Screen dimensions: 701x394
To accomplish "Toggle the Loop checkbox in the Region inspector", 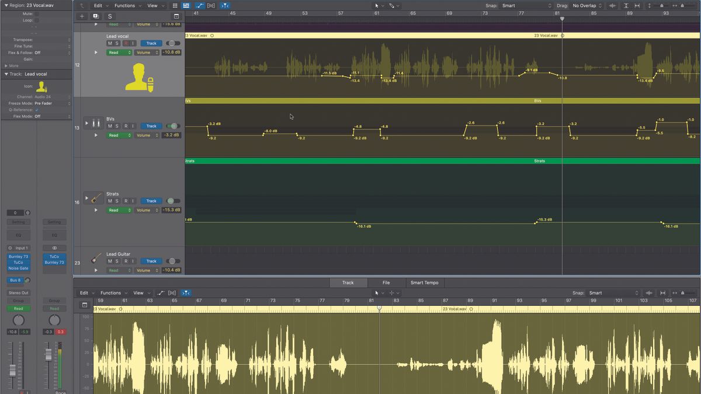I will (x=36, y=20).
